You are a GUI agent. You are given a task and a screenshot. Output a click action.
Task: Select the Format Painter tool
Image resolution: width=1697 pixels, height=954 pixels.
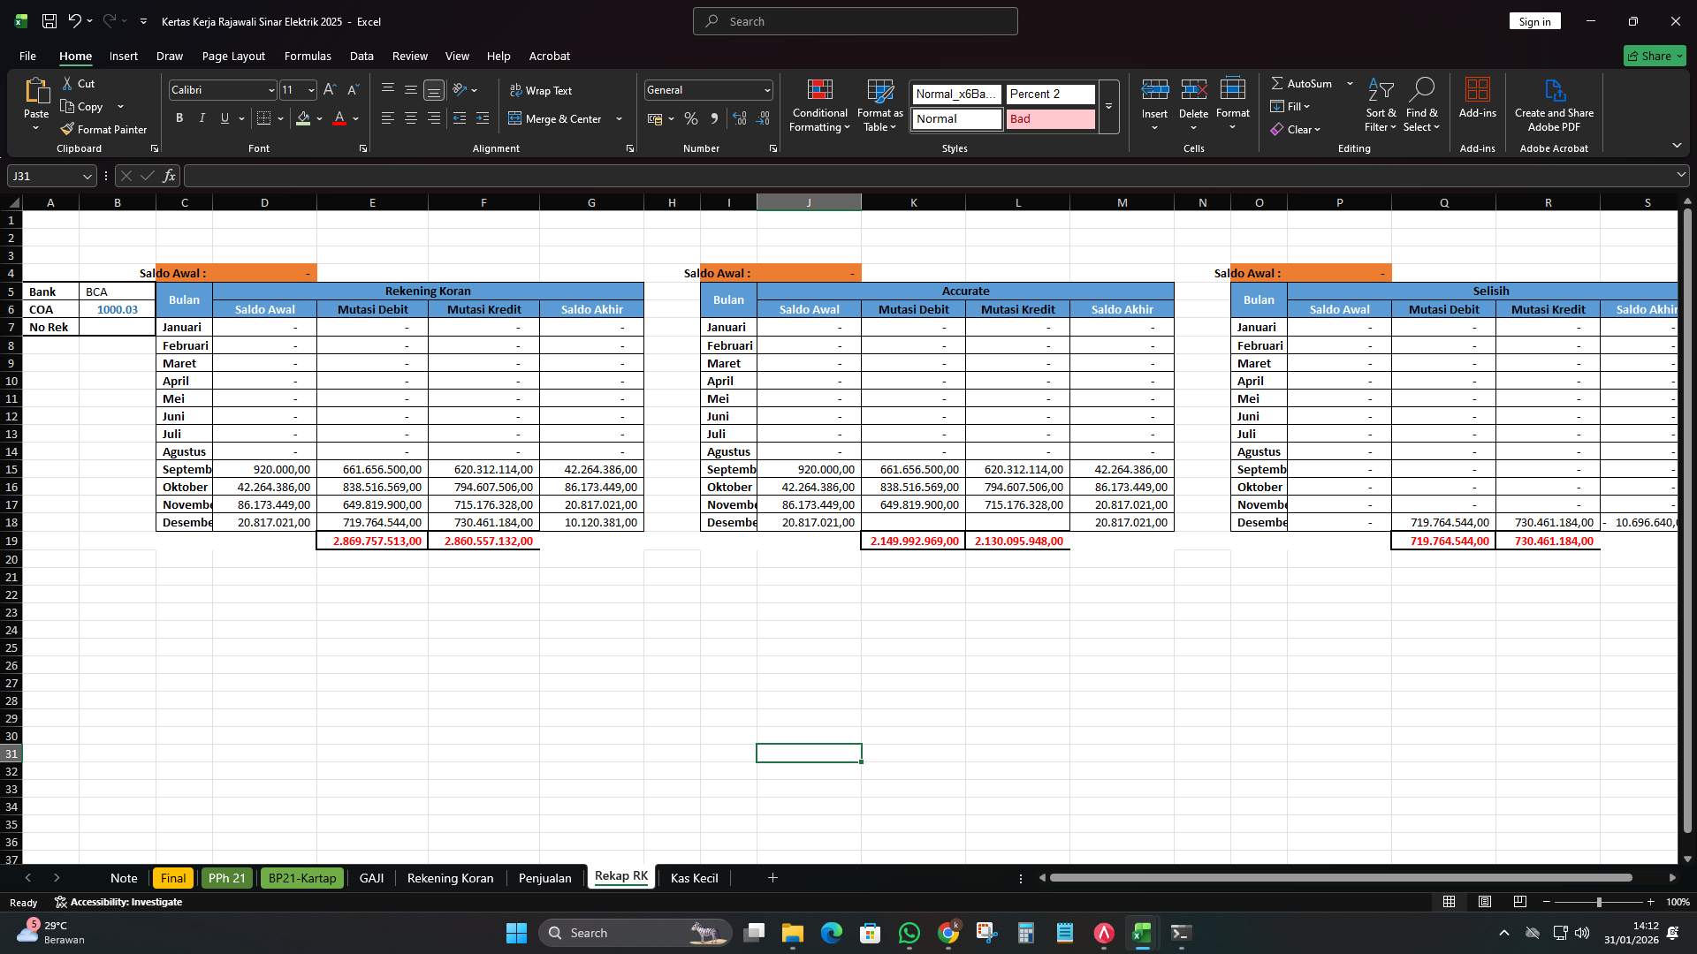[x=103, y=129]
